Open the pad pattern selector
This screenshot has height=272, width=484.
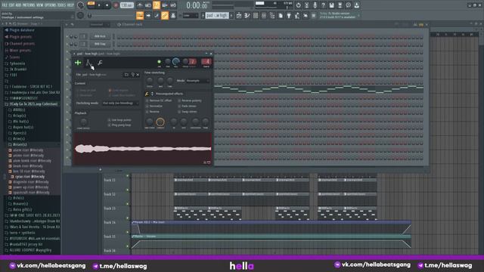tap(217, 15)
